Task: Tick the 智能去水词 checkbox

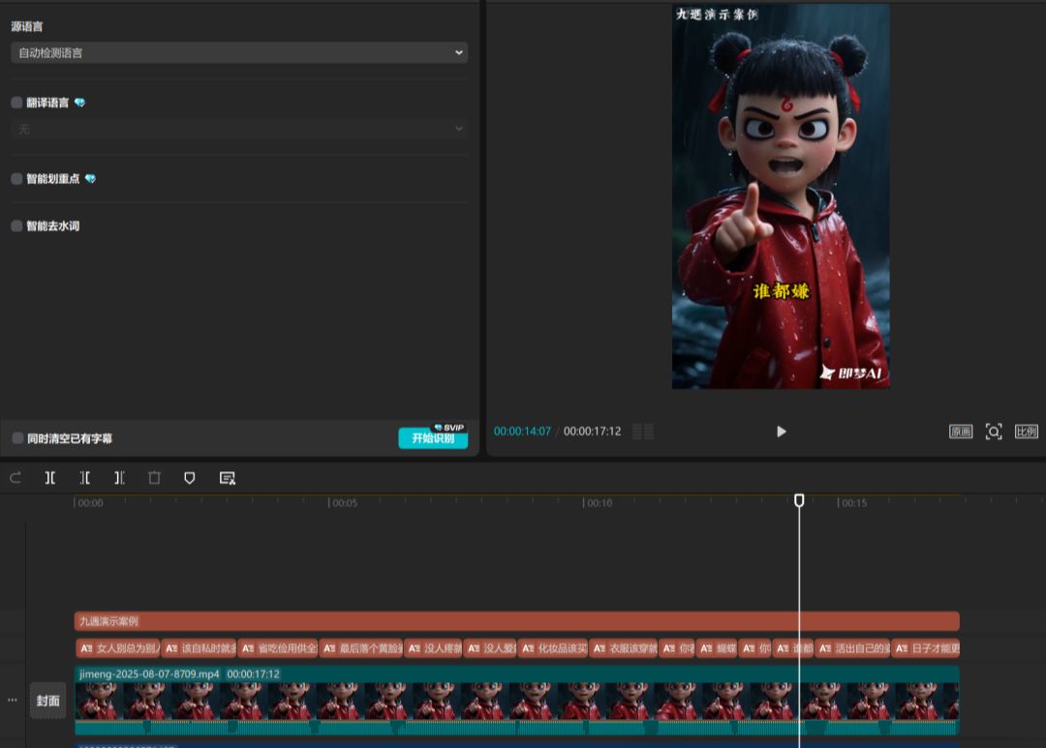Action: pos(16,226)
